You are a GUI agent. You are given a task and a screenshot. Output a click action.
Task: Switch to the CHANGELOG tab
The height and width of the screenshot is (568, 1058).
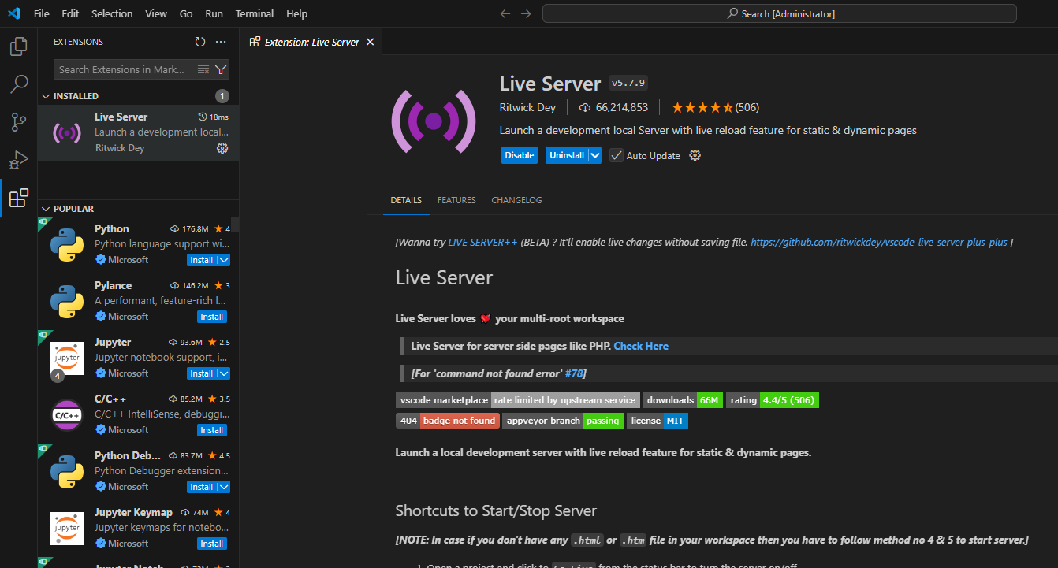pyautogui.click(x=516, y=200)
